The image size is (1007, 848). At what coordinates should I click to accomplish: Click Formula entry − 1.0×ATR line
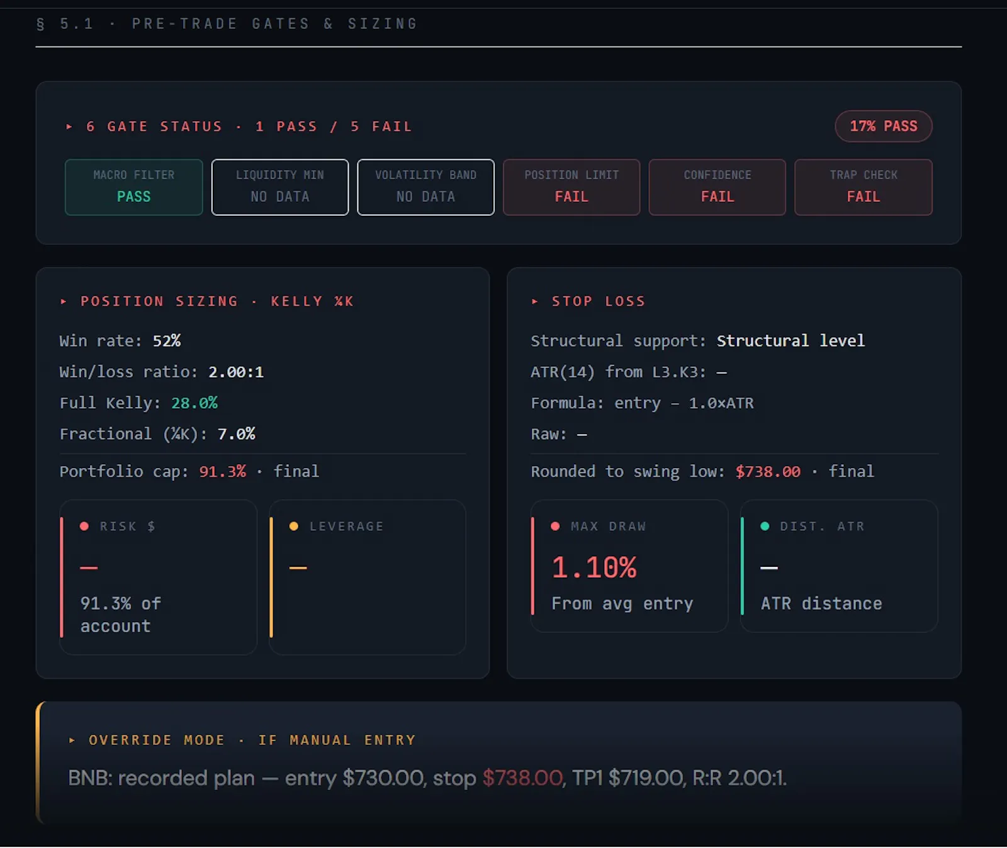click(x=642, y=403)
